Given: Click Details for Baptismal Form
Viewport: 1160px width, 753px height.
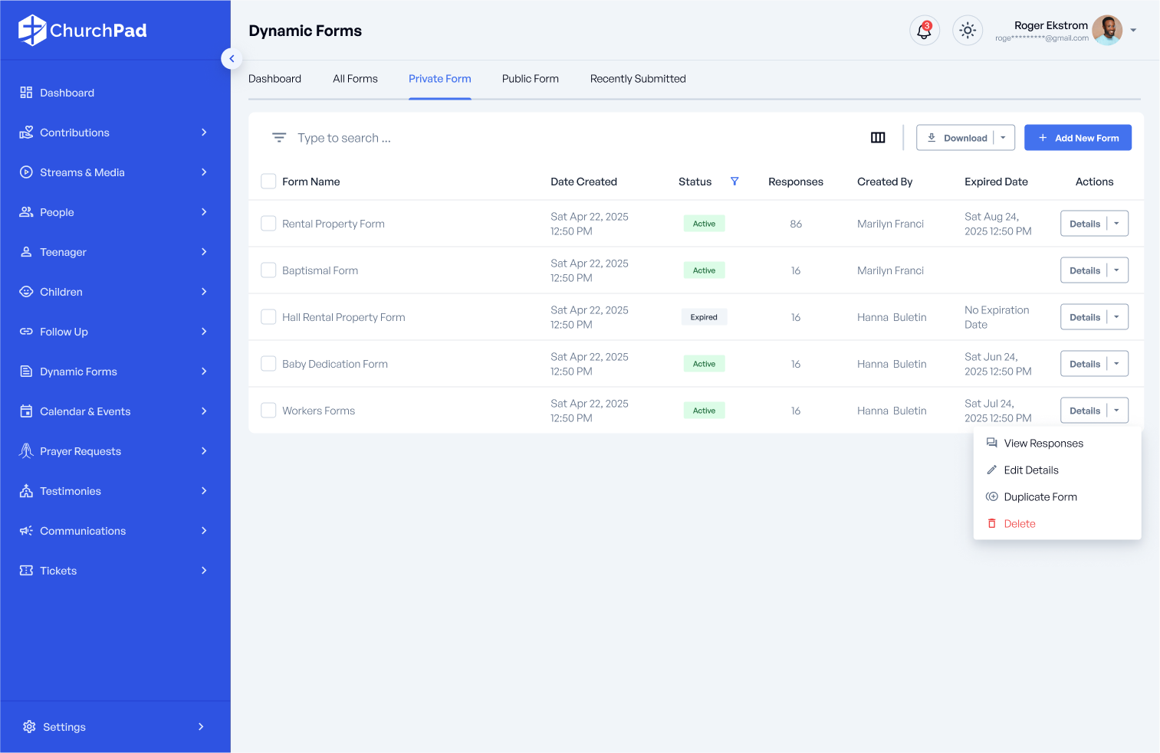Looking at the screenshot, I should pos(1084,270).
